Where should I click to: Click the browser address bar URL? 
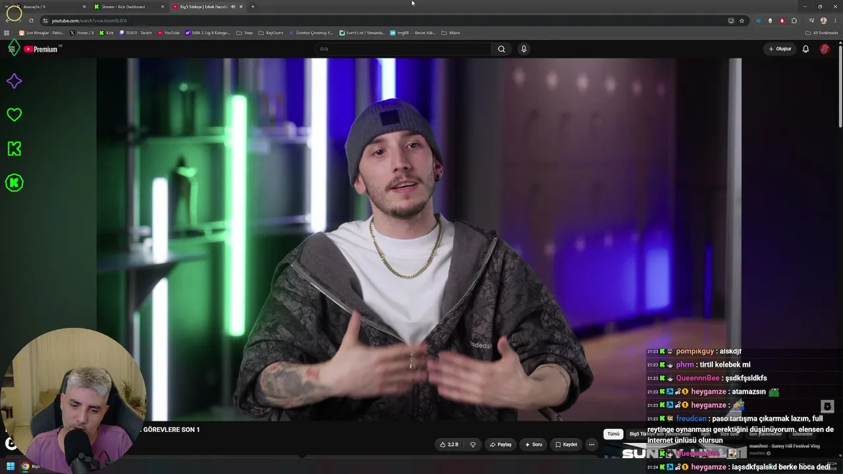[x=90, y=20]
